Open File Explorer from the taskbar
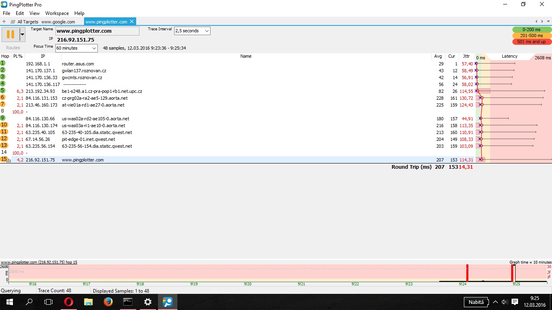Viewport: 552px width, 310px height. point(88,302)
